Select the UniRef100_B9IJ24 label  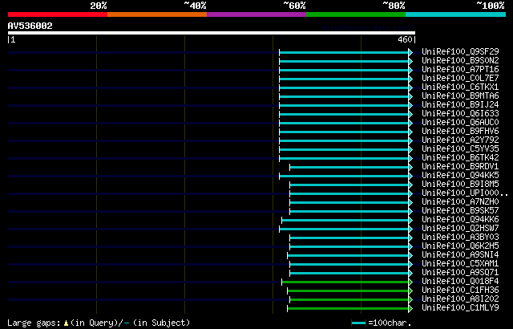[x=460, y=105]
